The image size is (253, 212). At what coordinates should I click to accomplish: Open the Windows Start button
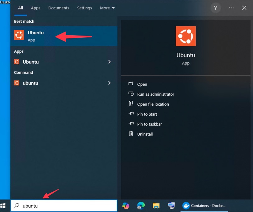tap(3, 206)
